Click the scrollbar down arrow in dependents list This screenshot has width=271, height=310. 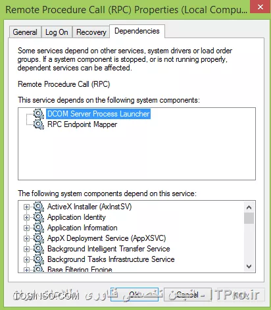[x=249, y=267]
